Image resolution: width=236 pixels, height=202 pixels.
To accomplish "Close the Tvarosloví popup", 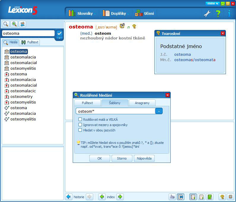I will click(x=223, y=34).
